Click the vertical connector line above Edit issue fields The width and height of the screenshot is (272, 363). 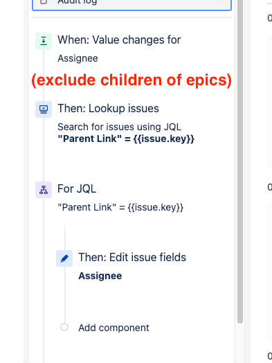pyautogui.click(x=65, y=236)
